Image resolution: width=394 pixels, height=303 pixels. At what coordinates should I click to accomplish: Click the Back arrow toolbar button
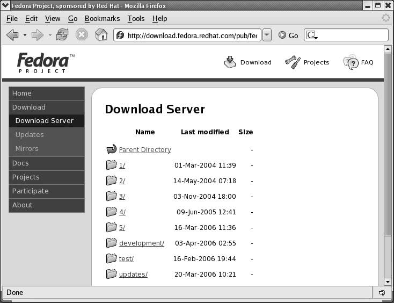click(12, 35)
